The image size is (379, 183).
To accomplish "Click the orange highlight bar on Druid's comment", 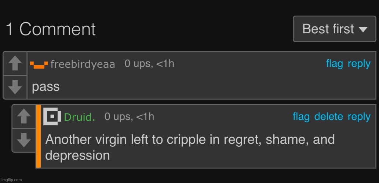I will pos(38,136).
